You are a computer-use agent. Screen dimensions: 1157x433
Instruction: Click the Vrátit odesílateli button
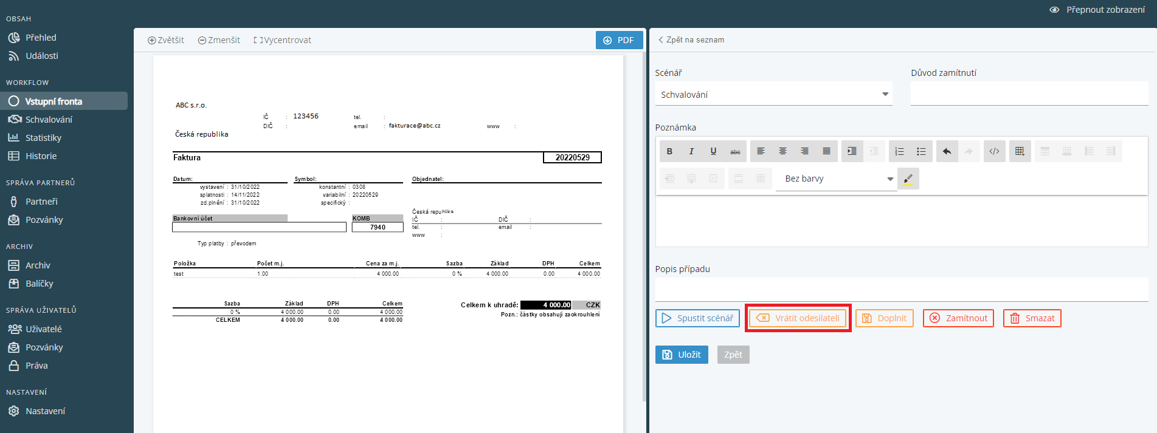click(798, 318)
